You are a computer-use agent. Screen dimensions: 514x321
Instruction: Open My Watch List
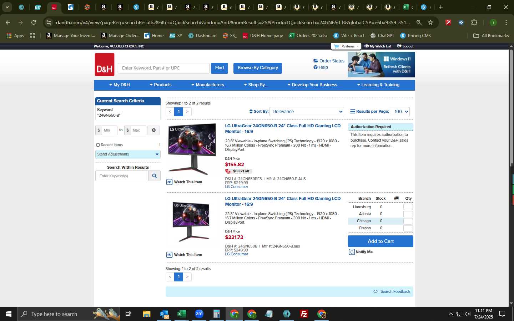pos(378,46)
